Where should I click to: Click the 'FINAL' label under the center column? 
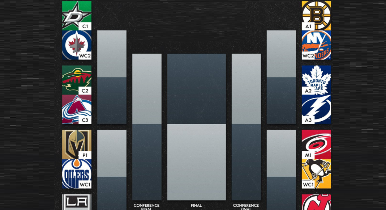tap(196, 205)
